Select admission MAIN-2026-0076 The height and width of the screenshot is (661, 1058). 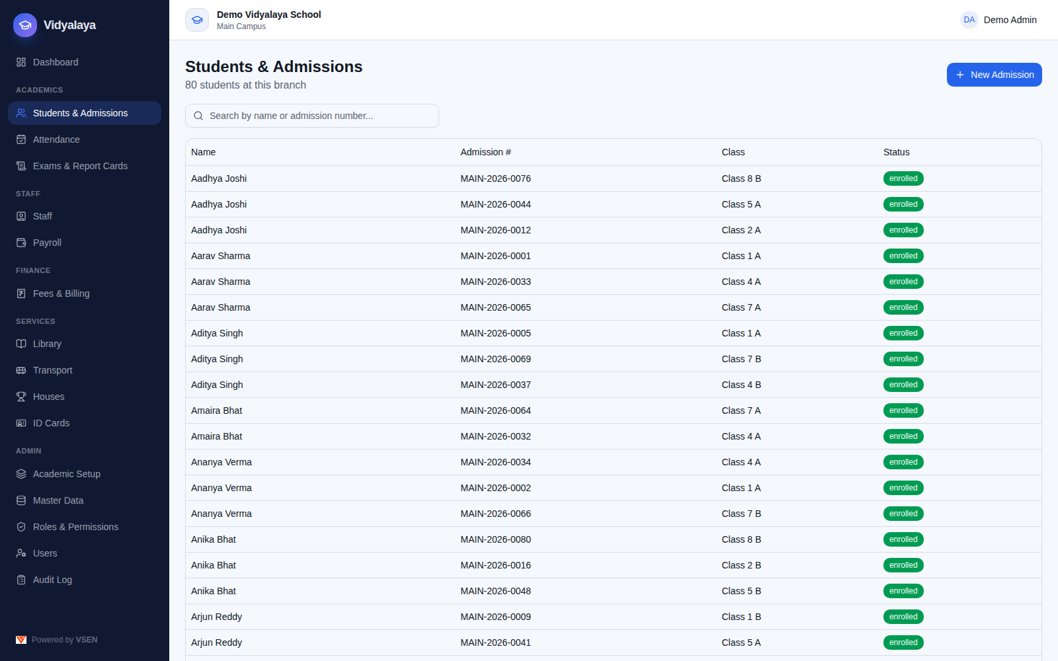tap(496, 178)
